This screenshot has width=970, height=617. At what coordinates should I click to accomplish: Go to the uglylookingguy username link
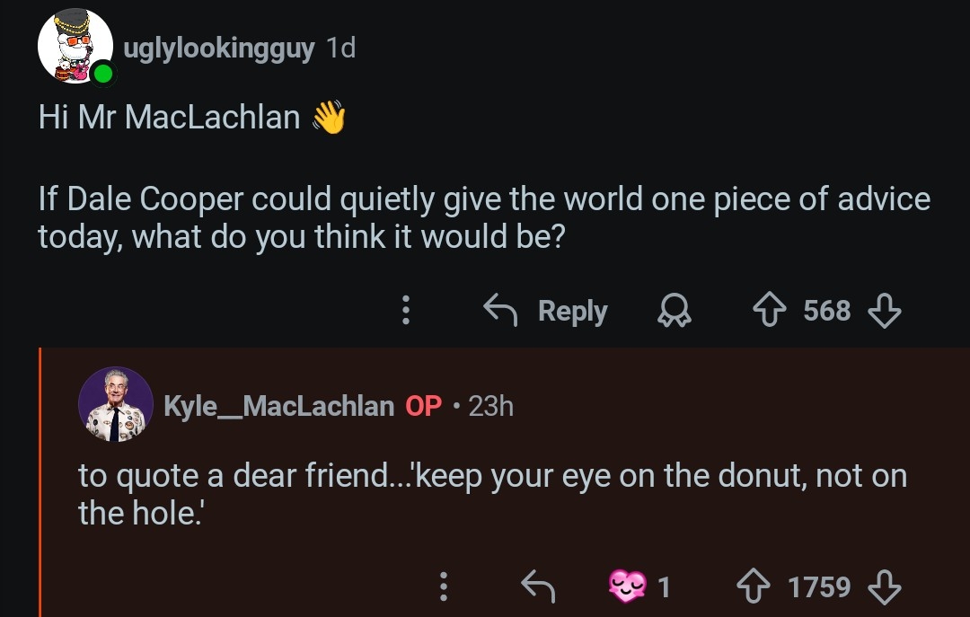coord(218,48)
